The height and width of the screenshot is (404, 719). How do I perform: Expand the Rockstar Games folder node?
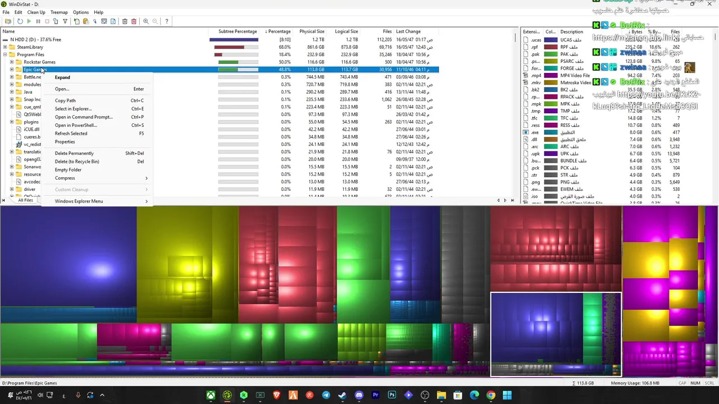click(x=12, y=62)
